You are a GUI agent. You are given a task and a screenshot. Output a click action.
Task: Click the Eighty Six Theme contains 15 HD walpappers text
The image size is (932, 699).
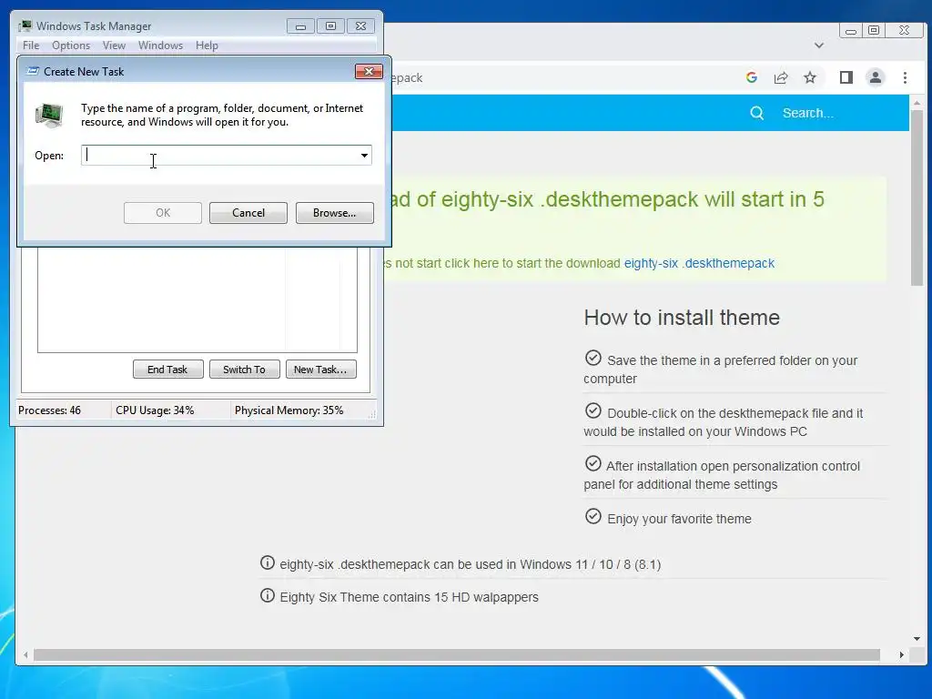[x=409, y=597]
